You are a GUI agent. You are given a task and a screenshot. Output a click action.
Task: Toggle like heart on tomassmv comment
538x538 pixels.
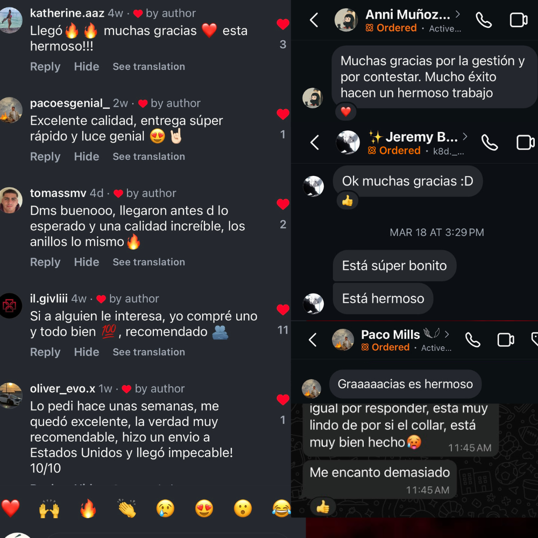point(283,204)
